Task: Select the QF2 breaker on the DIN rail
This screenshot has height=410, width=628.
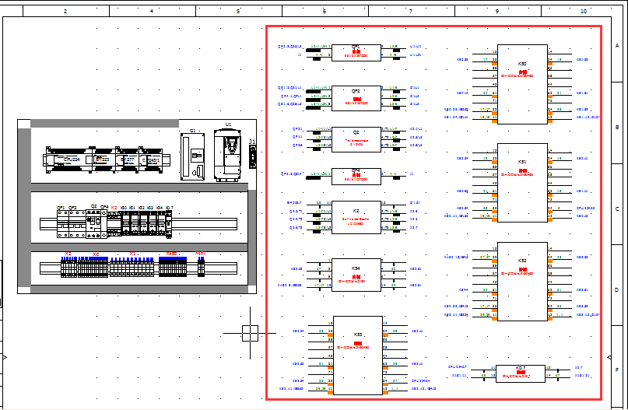Action: (x=77, y=224)
